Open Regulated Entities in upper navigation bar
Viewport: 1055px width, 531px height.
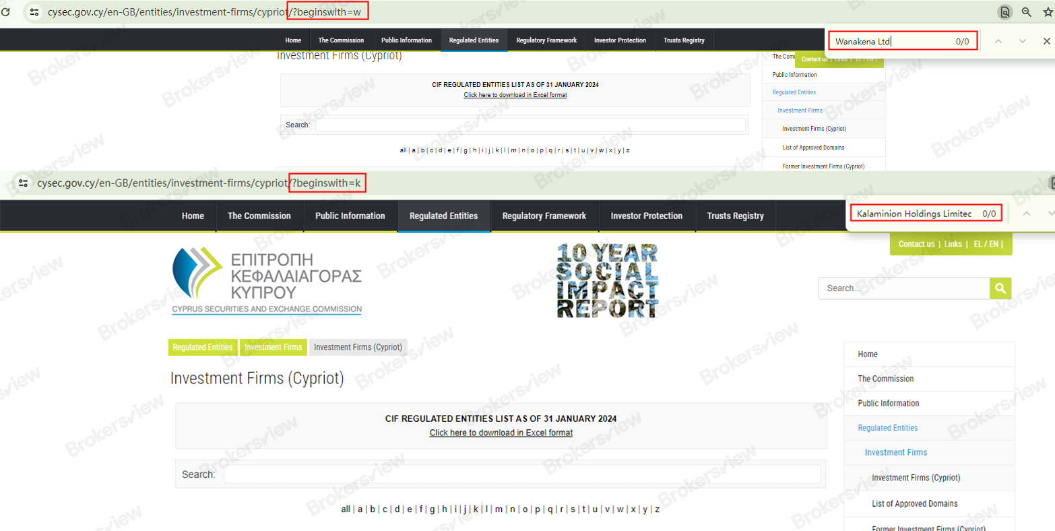point(474,40)
